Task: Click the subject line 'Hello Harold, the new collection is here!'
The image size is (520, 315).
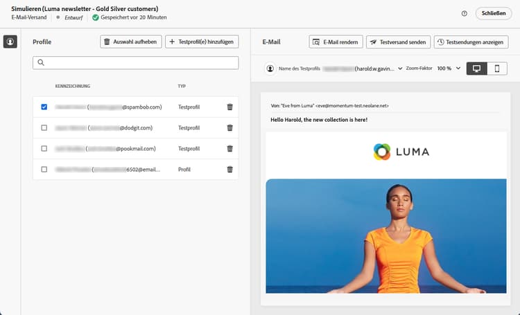Action: 319,120
